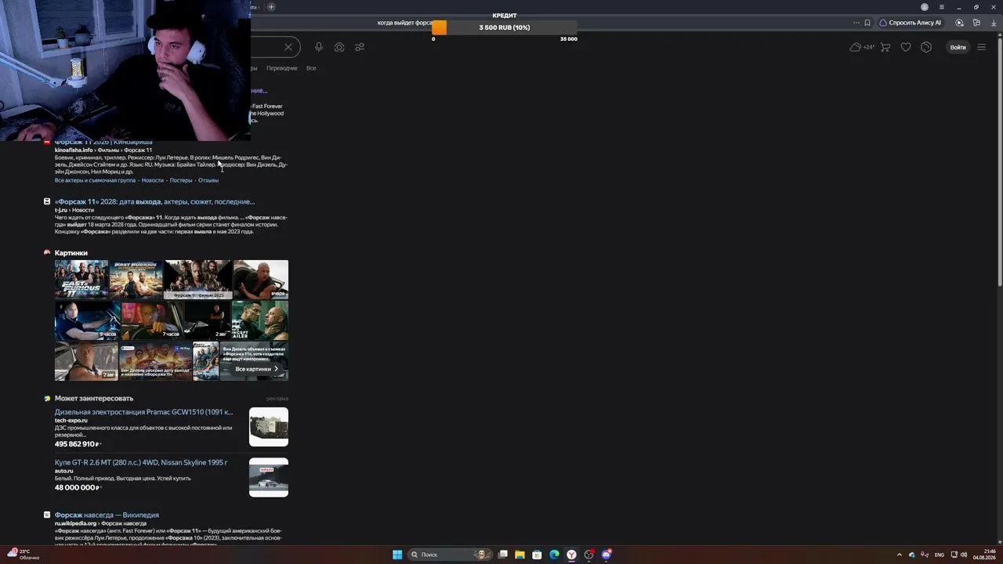This screenshot has width=1003, height=564.
Task: Open the image thumbnail labeled 7 часов
Action: 154,320
